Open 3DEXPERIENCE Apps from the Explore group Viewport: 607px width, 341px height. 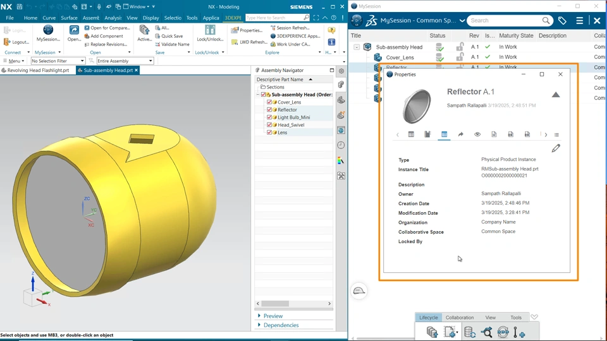pyautogui.click(x=295, y=36)
